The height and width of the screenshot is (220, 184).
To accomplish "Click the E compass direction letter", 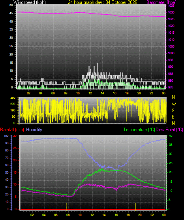I will tap(173, 117).
